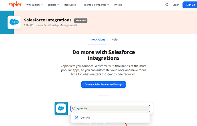Select QuickFile from the search suggestions
Screen dimensions: 197x126
pyautogui.click(x=110, y=118)
